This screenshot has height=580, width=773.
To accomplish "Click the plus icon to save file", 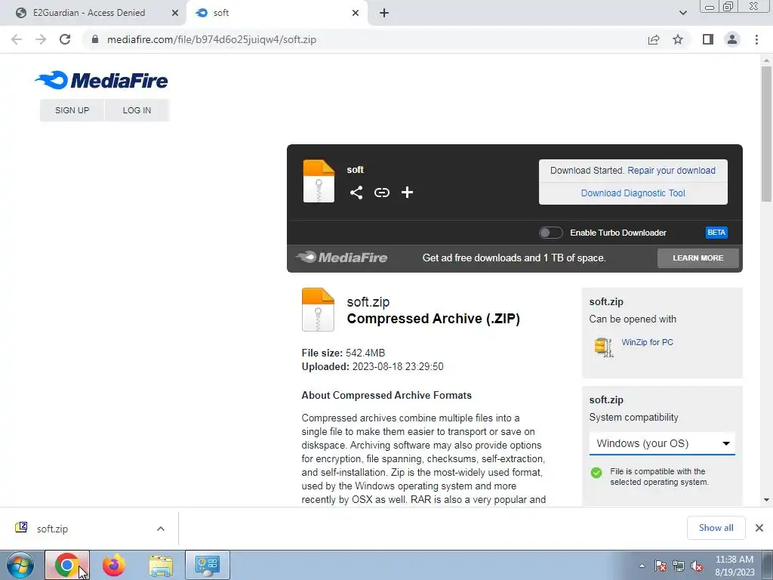I will coord(407,193).
